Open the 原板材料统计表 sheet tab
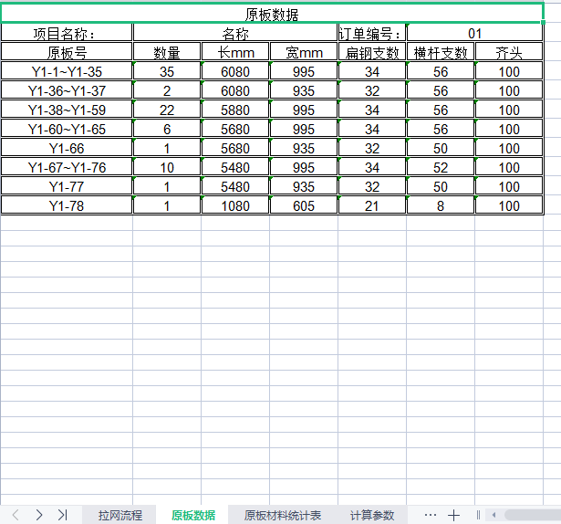561x524 pixels. [x=283, y=515]
